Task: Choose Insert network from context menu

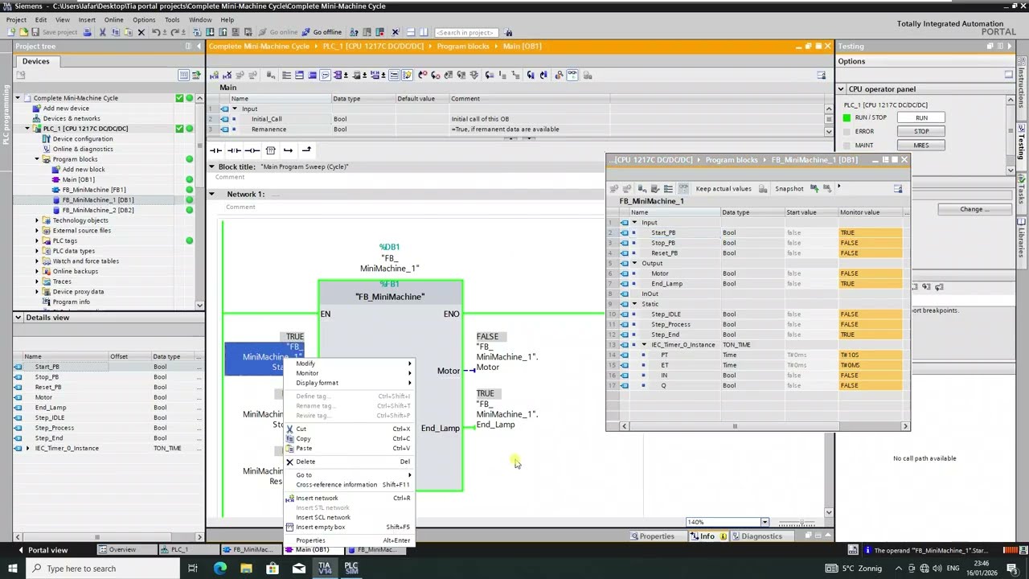Action: (317, 498)
